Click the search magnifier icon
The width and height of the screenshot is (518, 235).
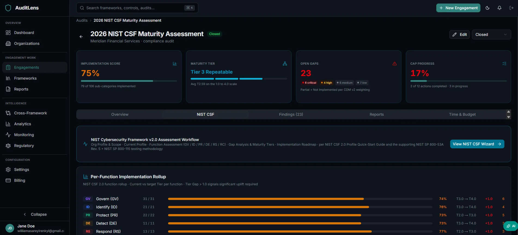pyautogui.click(x=82, y=8)
